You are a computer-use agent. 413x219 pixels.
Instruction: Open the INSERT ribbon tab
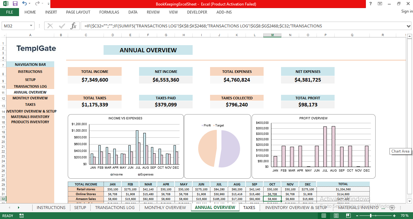pos(51,12)
